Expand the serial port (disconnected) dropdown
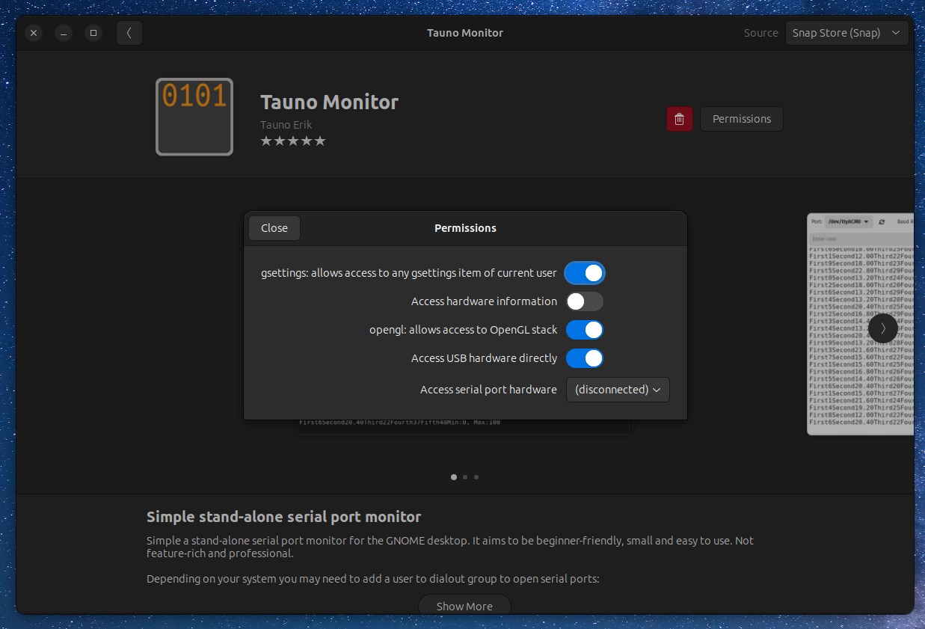Viewport: 925px width, 629px height. click(617, 390)
